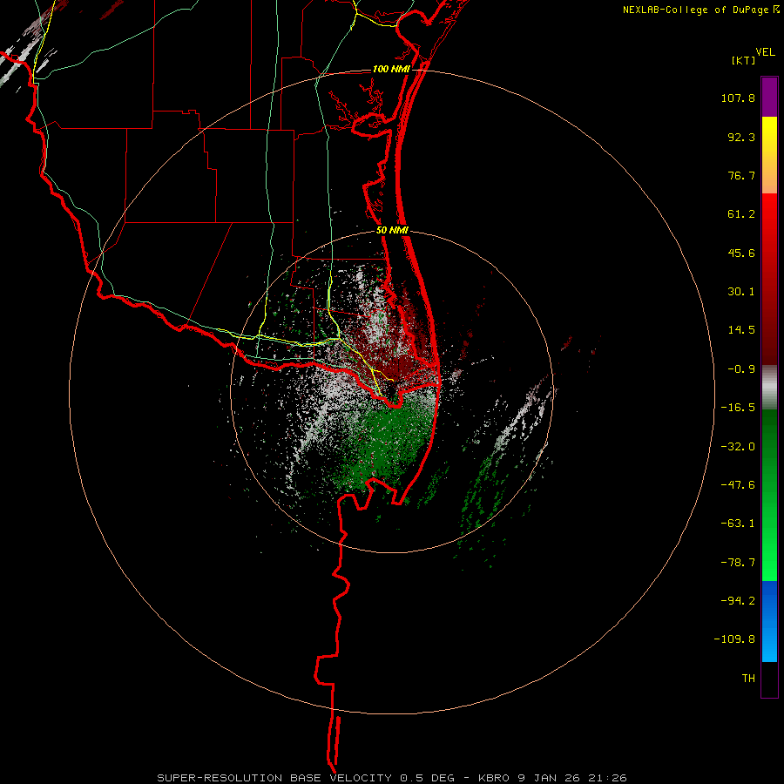Click the -109.8 velocity scale value
The width and height of the screenshot is (784, 784).
click(x=734, y=639)
